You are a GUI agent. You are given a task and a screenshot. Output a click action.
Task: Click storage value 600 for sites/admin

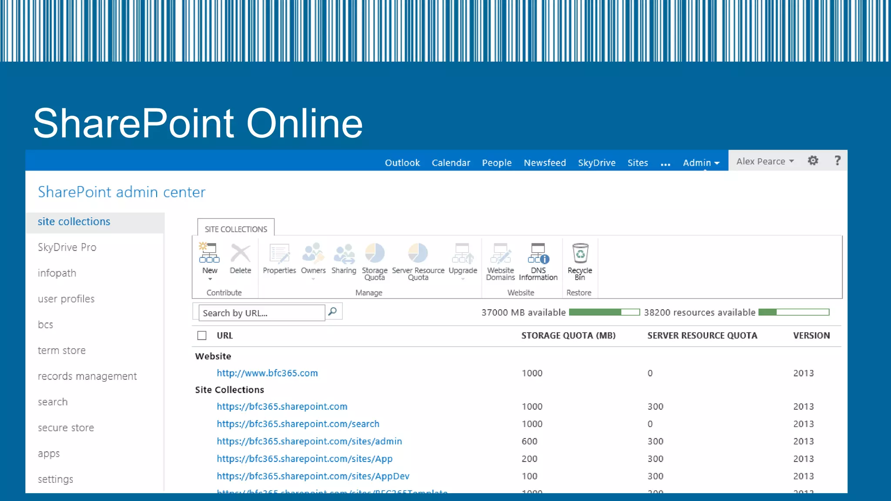click(x=529, y=441)
